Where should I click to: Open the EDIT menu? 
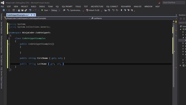pyautogui.click(x=9, y=6)
